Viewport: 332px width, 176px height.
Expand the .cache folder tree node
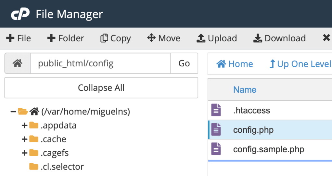click(24, 139)
